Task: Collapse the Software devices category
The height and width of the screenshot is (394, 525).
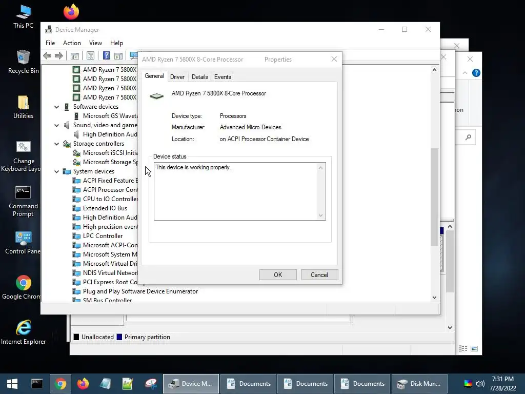Action: point(56,107)
